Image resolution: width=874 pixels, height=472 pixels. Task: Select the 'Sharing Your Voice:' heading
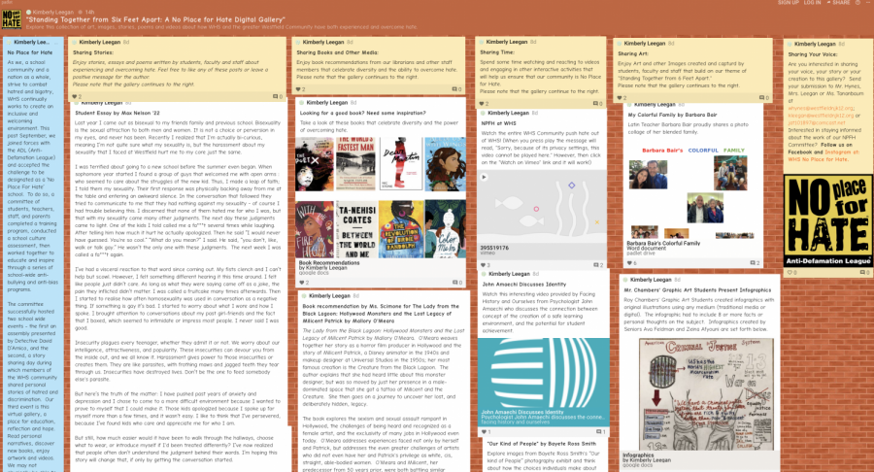coord(812,54)
